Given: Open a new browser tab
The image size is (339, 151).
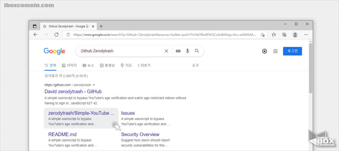Looking at the screenshot, I should tap(101, 26).
